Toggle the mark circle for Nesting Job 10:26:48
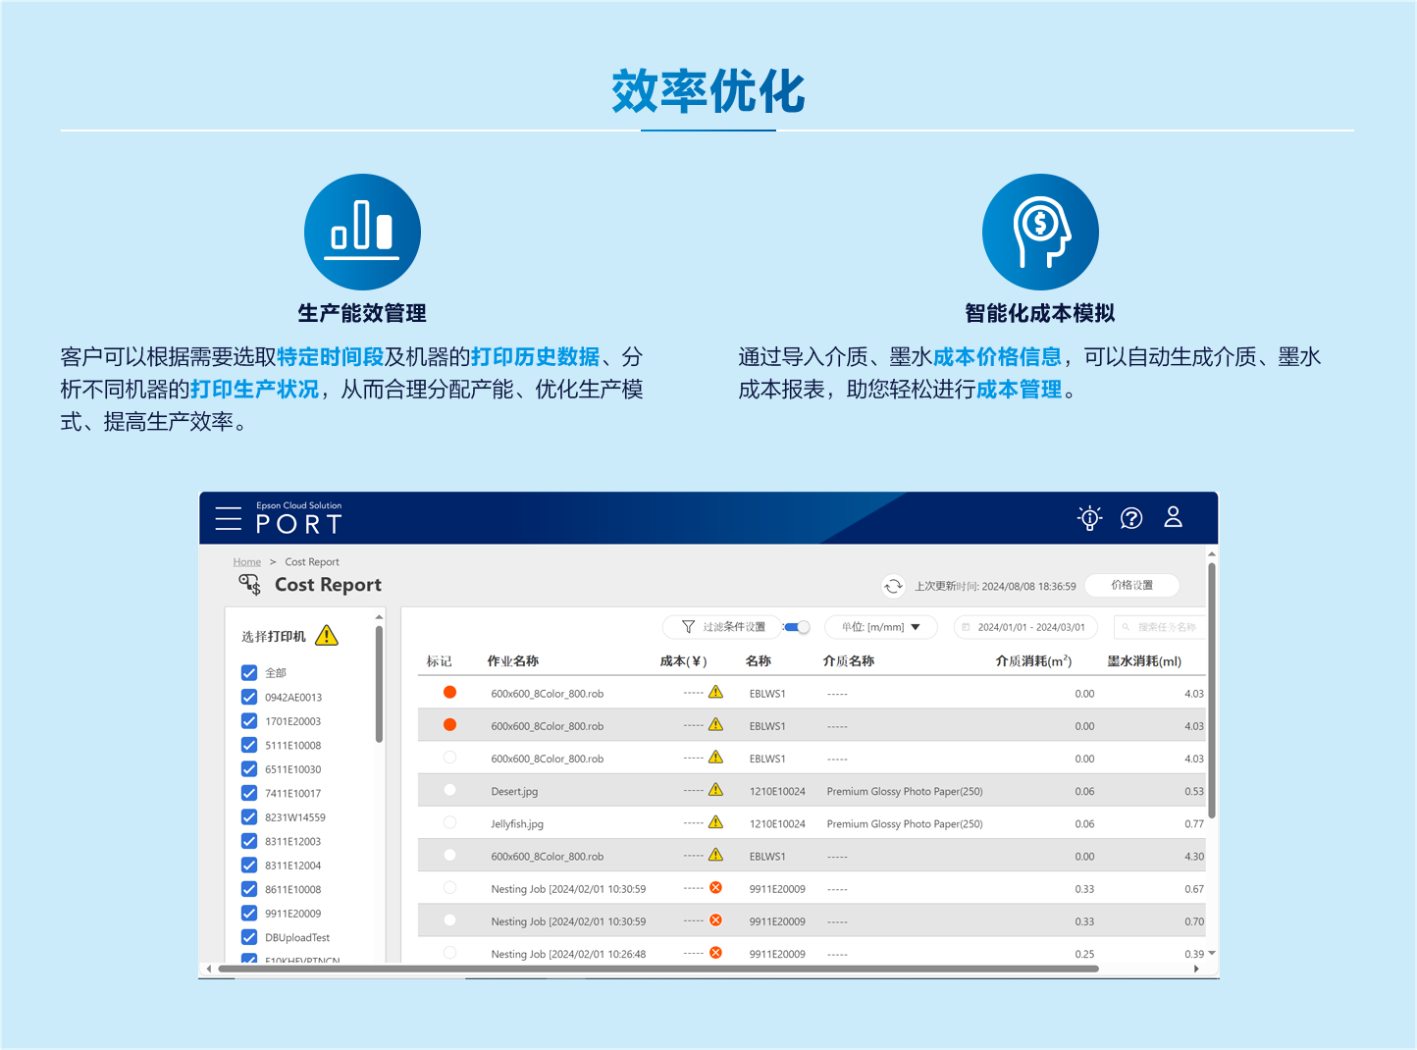The height and width of the screenshot is (1050, 1417). pyautogui.click(x=449, y=953)
